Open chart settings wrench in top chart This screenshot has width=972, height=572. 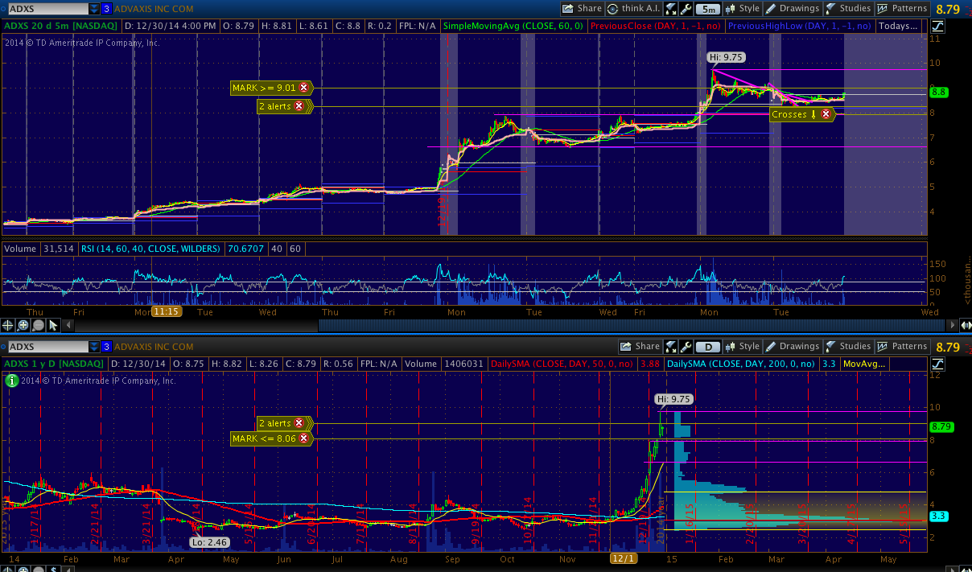(x=686, y=9)
